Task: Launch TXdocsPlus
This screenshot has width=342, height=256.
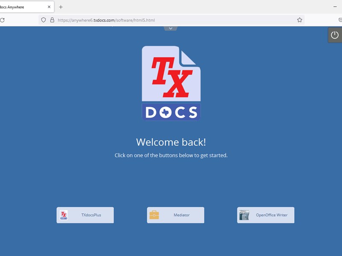Action: point(85,215)
